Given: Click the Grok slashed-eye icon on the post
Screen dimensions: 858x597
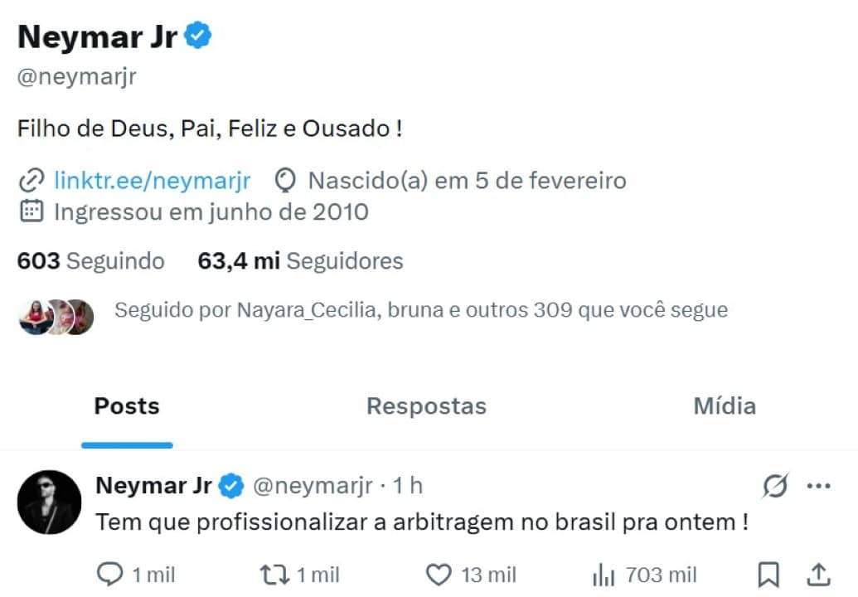Looking at the screenshot, I should pyautogui.click(x=773, y=488).
